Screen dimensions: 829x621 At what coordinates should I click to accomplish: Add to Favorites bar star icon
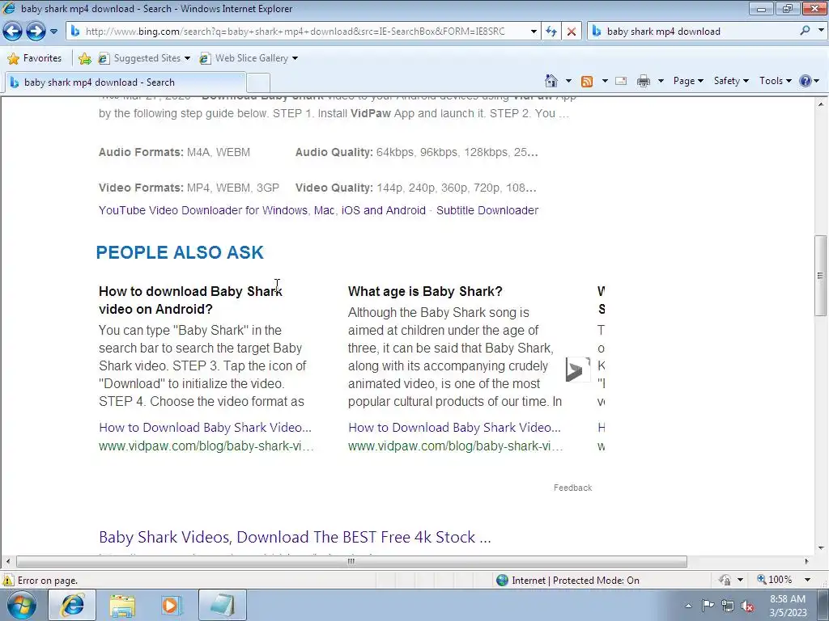[x=84, y=58]
